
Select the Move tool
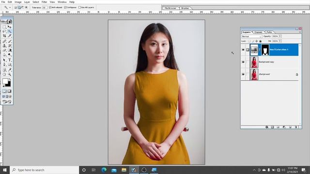pyautogui.click(x=9, y=27)
